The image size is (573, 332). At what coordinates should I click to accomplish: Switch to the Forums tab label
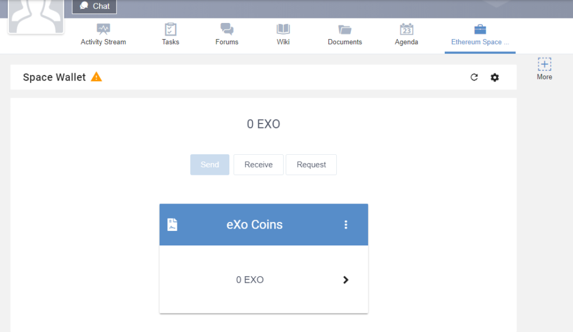[227, 42]
